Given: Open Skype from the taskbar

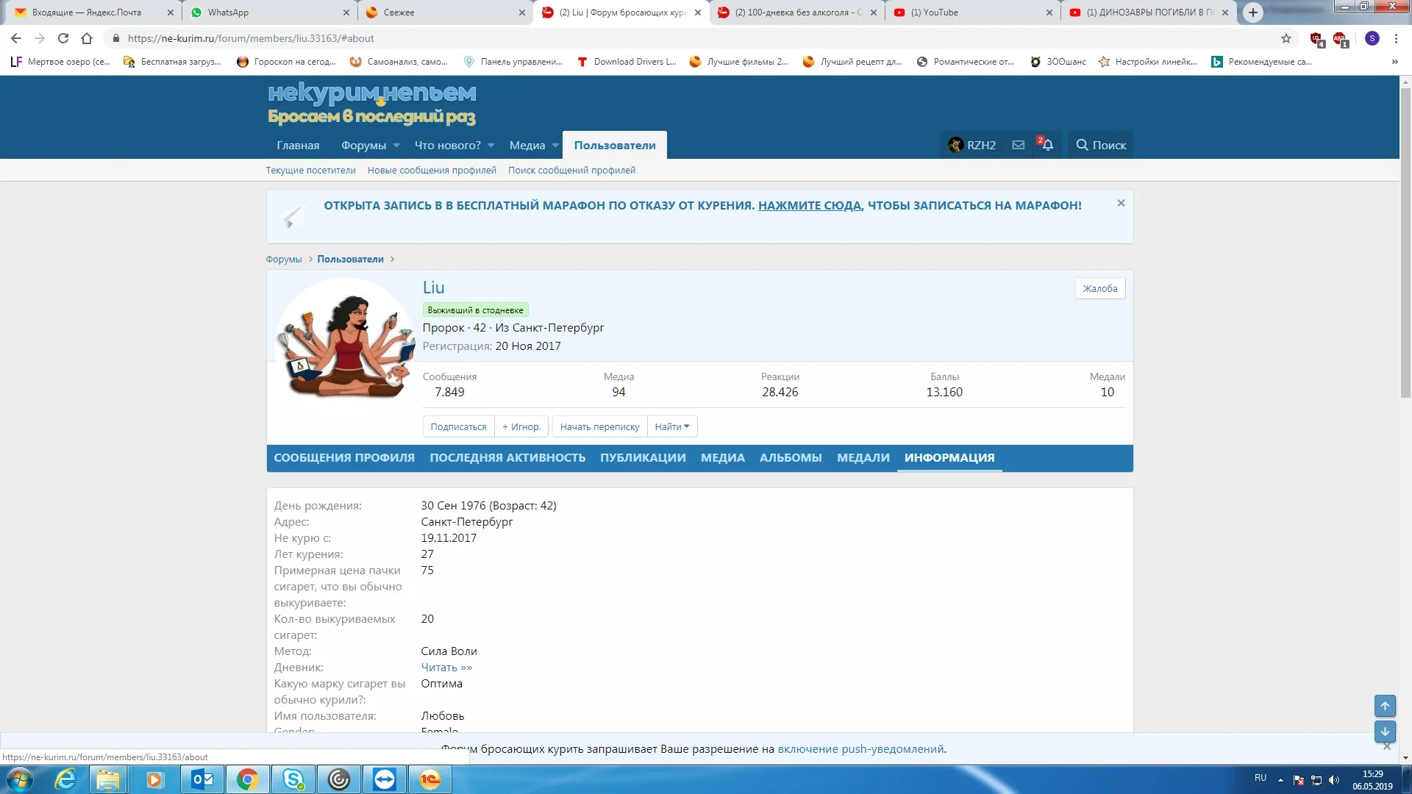Looking at the screenshot, I should click(x=293, y=779).
